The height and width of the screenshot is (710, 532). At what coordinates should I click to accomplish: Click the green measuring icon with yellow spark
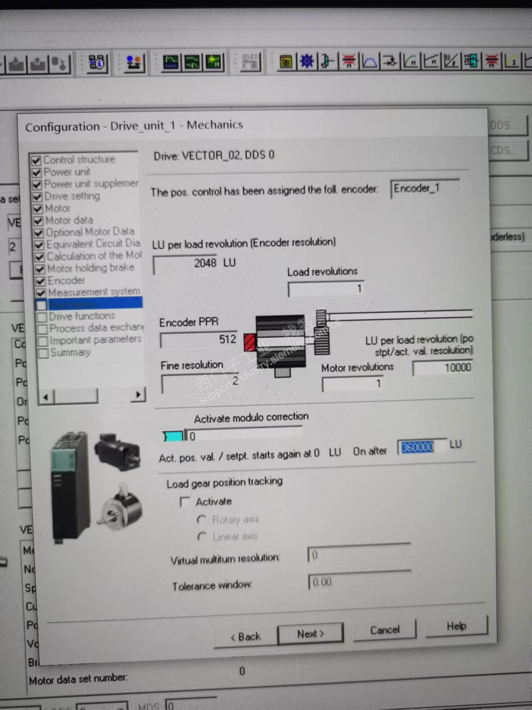click(214, 63)
